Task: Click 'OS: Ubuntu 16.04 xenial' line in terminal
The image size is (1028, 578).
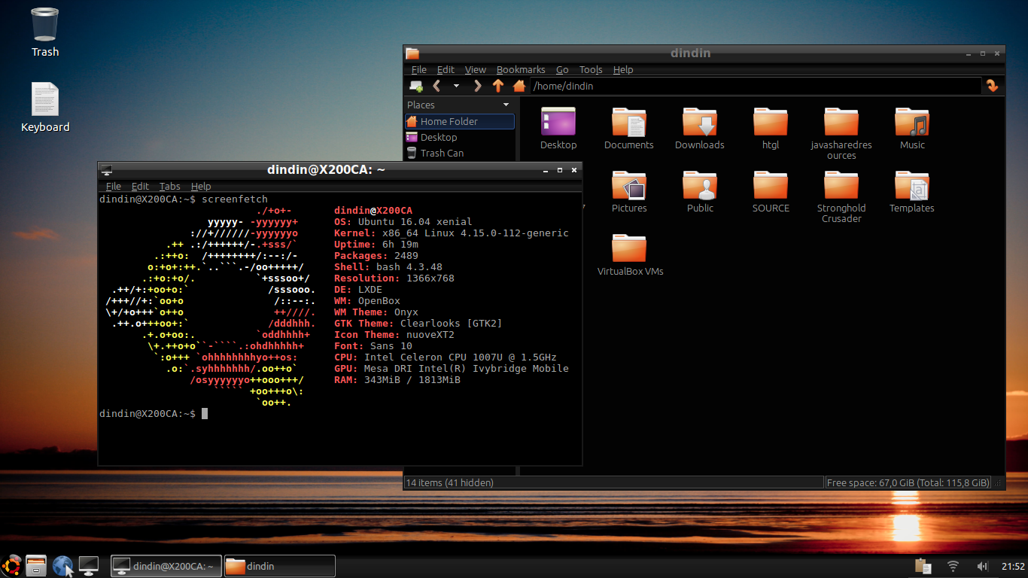Action: pos(403,222)
